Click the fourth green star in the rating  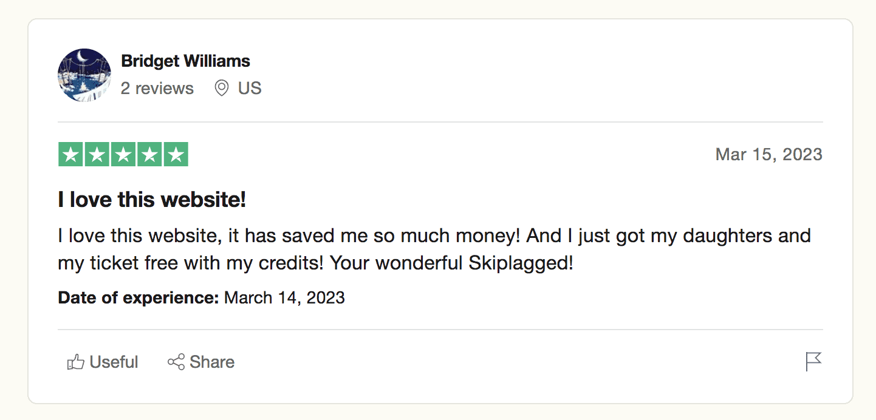coord(149,154)
